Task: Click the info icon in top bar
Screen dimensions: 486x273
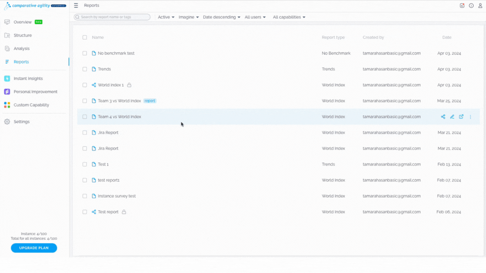Action: pyautogui.click(x=471, y=5)
